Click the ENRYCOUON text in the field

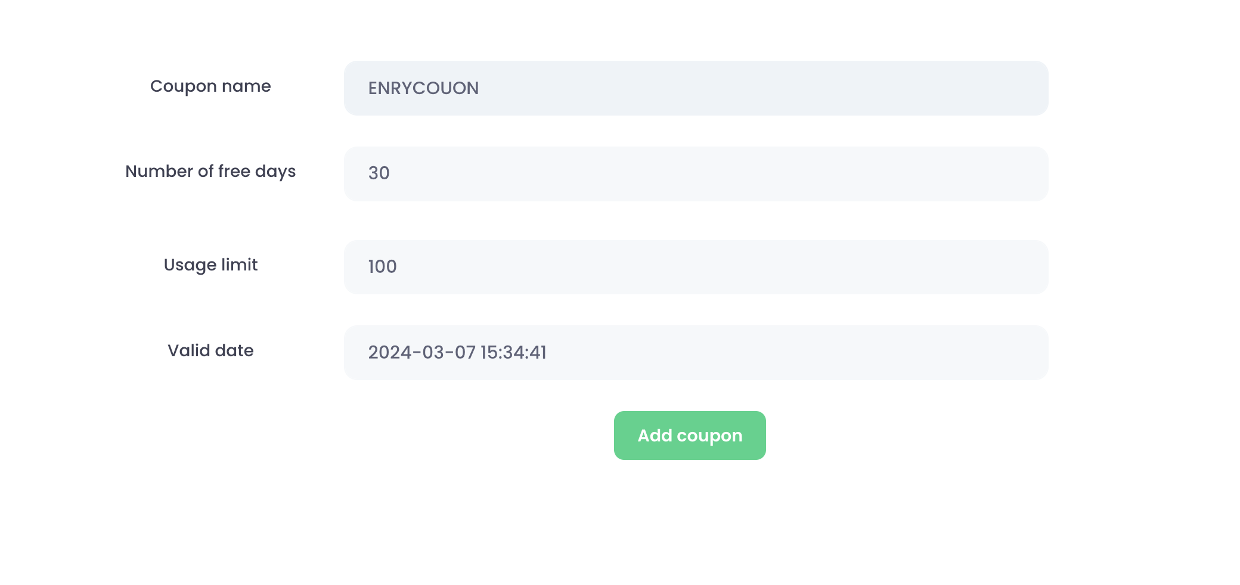423,88
